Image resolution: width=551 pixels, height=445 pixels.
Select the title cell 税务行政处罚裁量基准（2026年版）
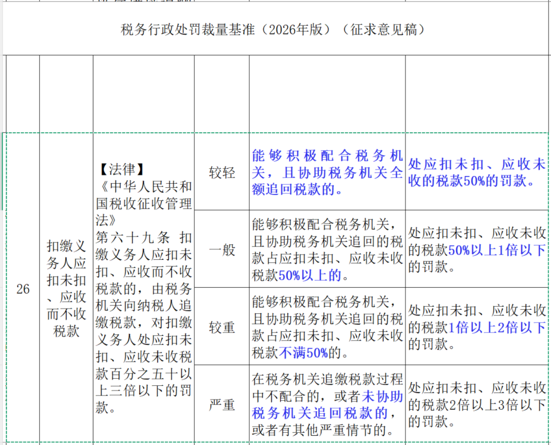(276, 29)
